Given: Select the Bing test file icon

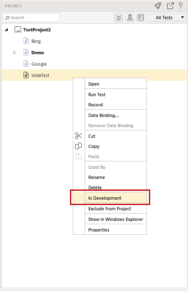Looking at the screenshot, I should pos(26,41).
